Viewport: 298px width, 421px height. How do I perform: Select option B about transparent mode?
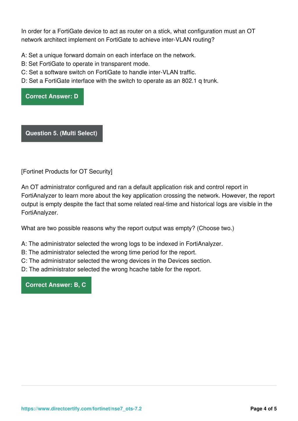point(86,64)
